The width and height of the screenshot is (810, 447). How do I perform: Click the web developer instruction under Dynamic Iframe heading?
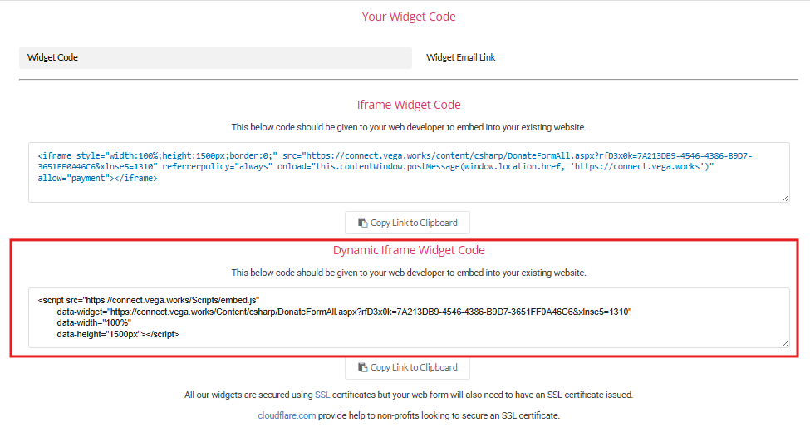click(409, 273)
